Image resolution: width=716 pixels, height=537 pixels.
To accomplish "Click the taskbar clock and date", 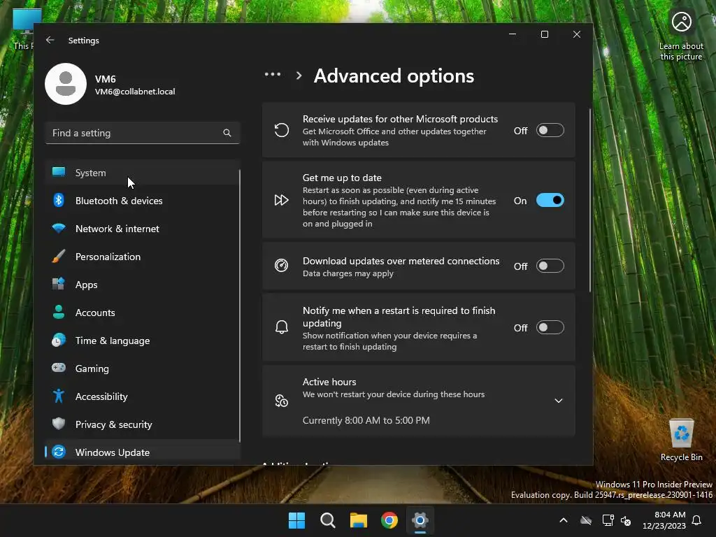I will (664, 520).
